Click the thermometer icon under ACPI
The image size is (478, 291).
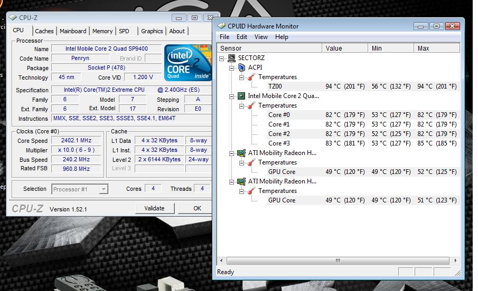(251, 77)
